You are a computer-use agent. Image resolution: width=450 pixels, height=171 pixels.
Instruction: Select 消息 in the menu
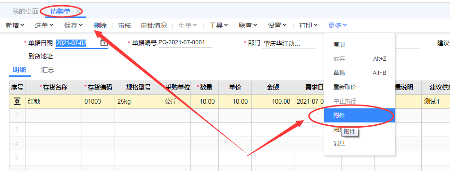tap(359, 144)
